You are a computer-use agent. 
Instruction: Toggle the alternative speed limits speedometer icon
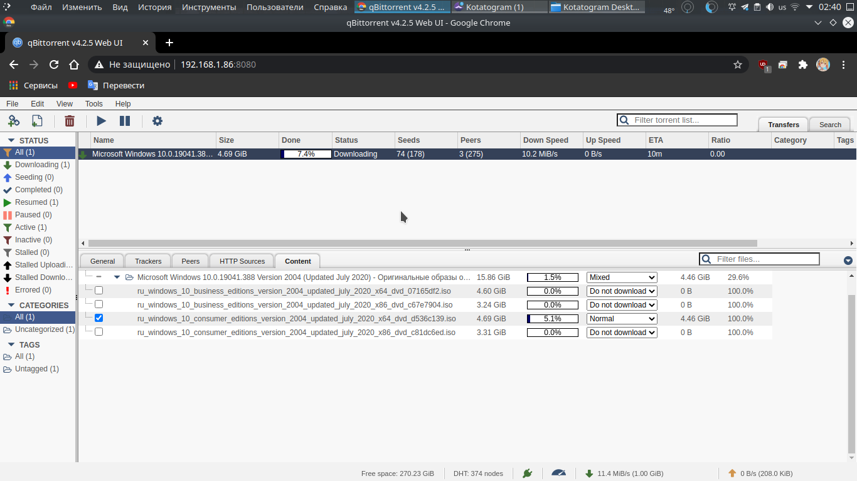(558, 473)
